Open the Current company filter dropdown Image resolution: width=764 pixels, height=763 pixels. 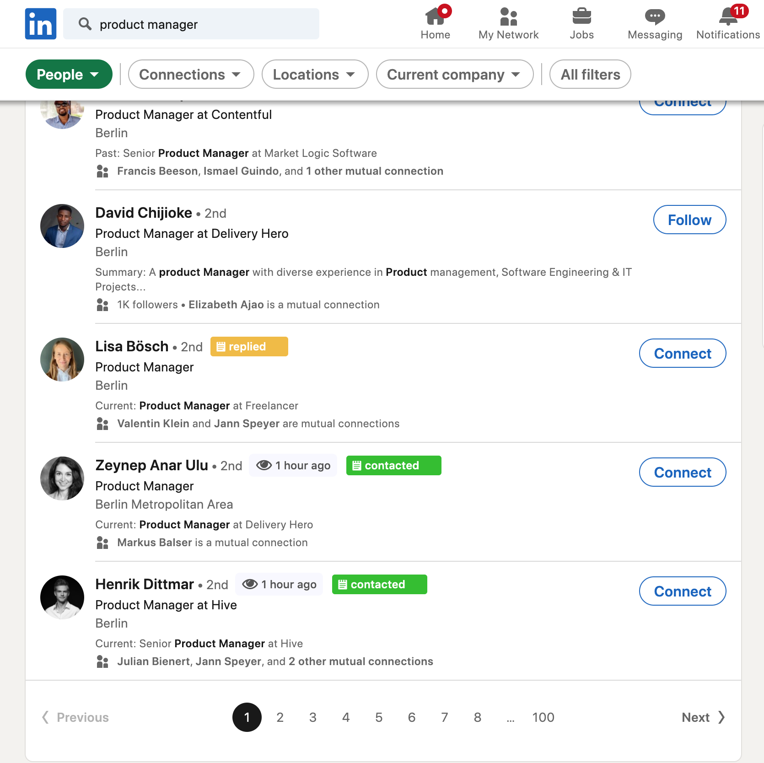coord(454,74)
